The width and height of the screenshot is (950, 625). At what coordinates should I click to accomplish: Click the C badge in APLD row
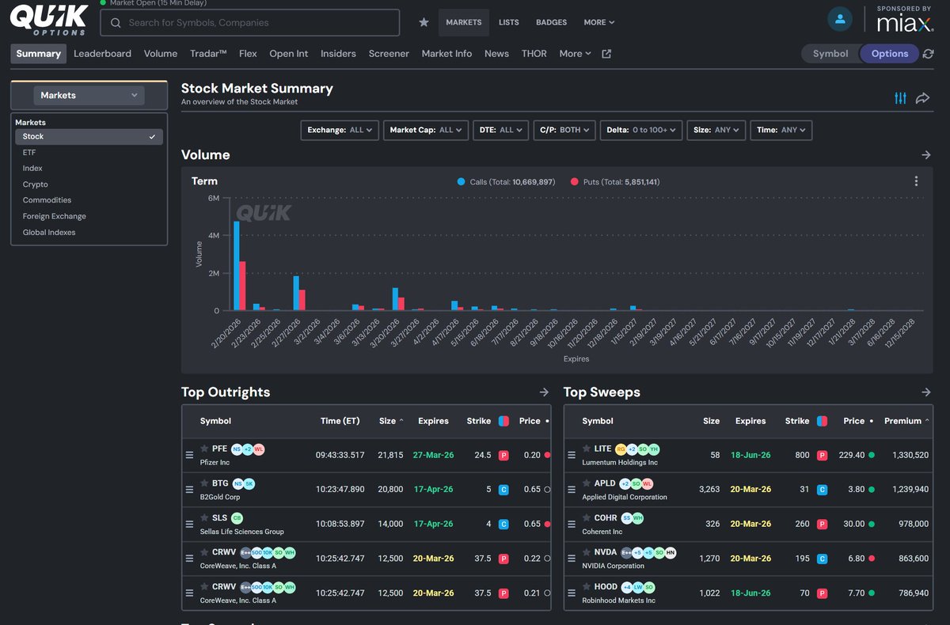tap(823, 490)
